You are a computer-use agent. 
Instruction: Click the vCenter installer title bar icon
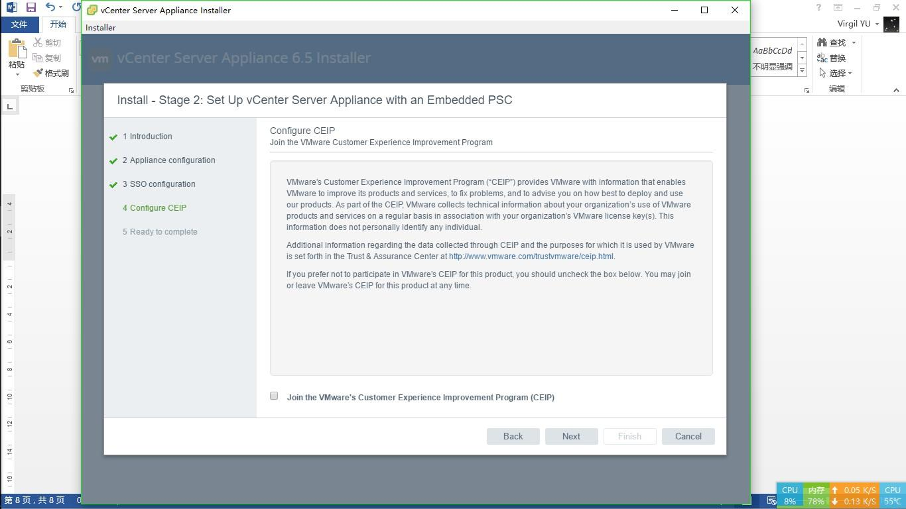click(x=93, y=10)
